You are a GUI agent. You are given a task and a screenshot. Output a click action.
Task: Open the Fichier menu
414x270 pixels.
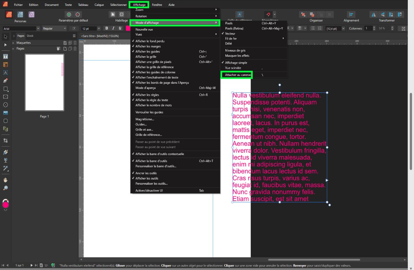tap(18, 5)
